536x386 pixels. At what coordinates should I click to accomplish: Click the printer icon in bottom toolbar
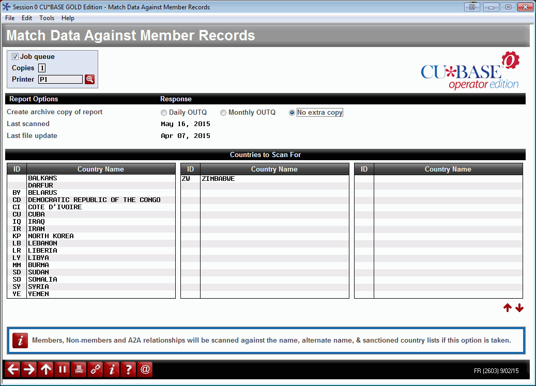click(x=79, y=369)
